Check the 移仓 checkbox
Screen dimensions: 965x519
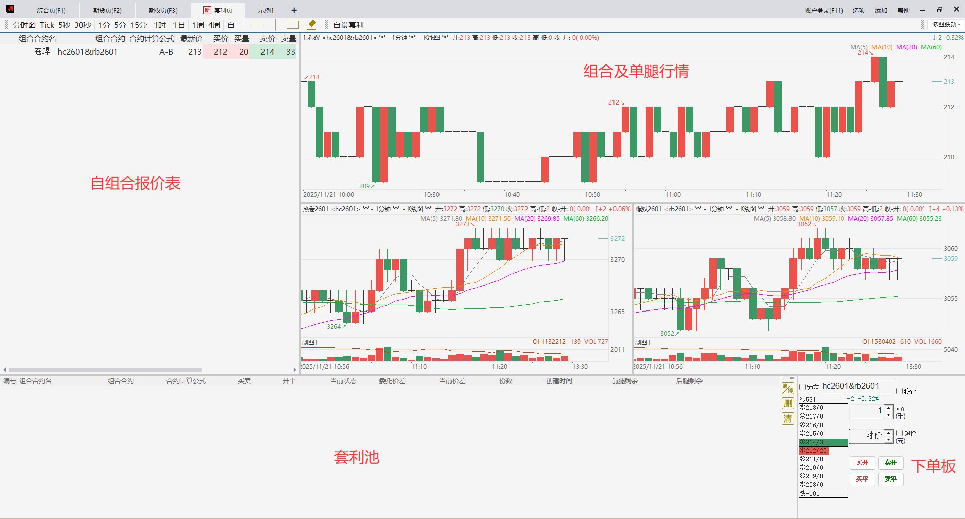click(x=899, y=391)
